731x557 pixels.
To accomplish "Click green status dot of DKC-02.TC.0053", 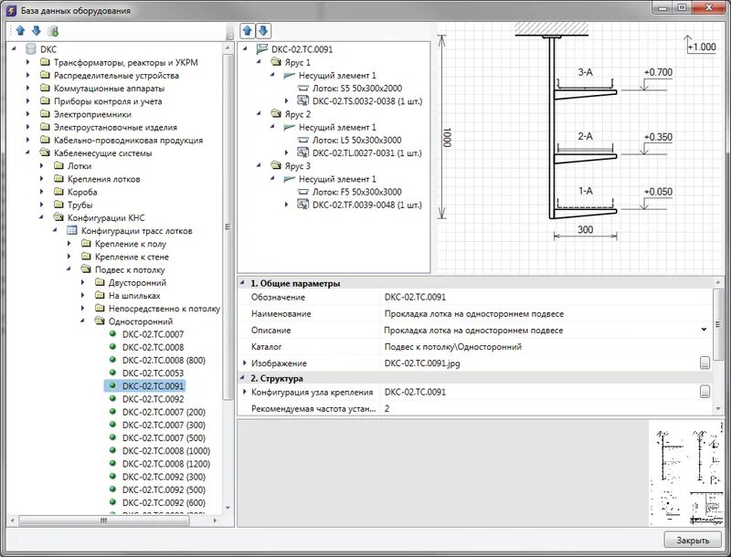I will pyautogui.click(x=112, y=373).
